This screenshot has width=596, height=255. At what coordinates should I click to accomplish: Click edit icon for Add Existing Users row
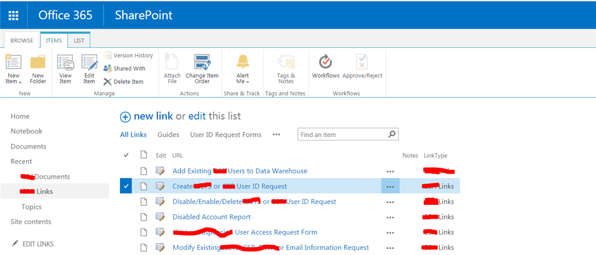pos(161,171)
